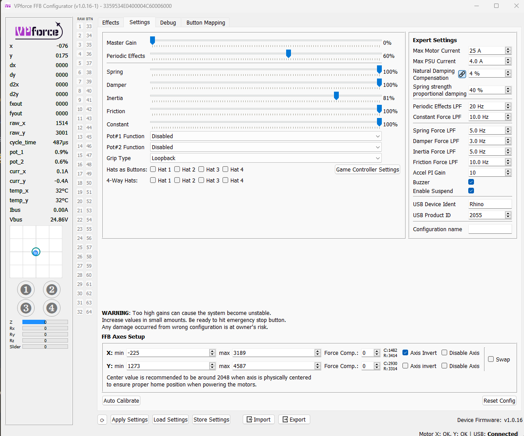Click USB Product ID spinner arrows
Screen dimensions: 524x436
508,215
